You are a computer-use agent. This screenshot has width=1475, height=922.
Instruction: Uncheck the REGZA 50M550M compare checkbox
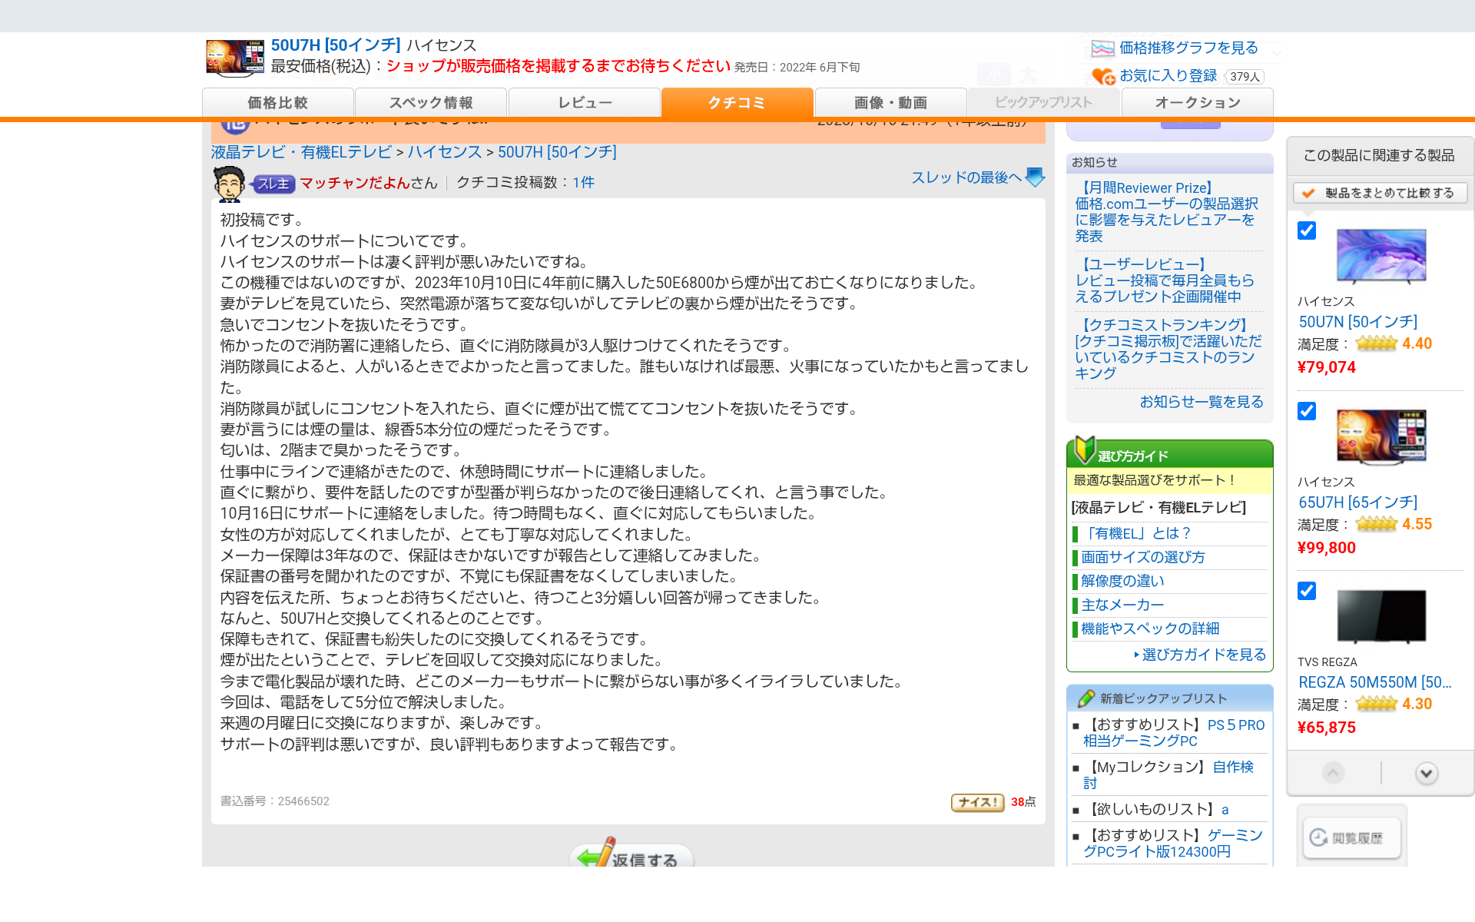(x=1307, y=591)
